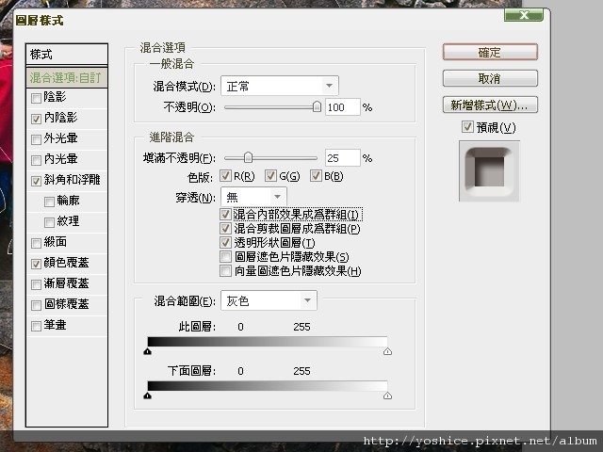The width and height of the screenshot is (603, 452).
Task: Uncheck 混合內部效果成為群組(I) option
Action: [225, 214]
